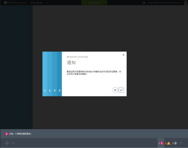The width and height of the screenshot is (188, 148).
Task: Open the help icon in bottom bar
Action: pos(180,143)
